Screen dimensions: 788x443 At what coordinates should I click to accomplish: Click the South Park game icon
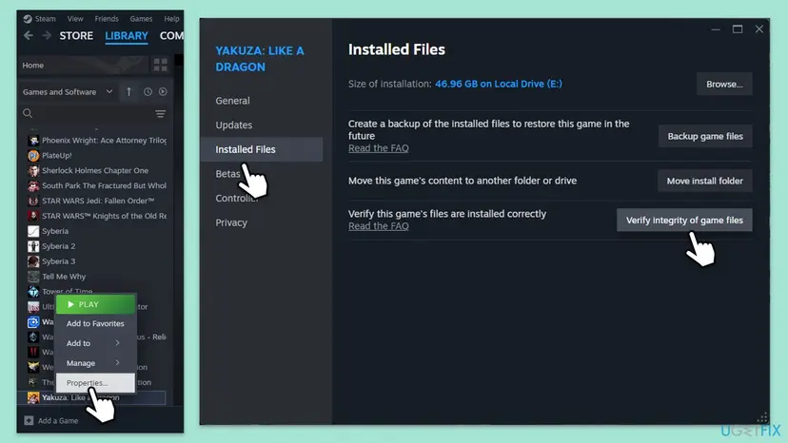(x=33, y=185)
